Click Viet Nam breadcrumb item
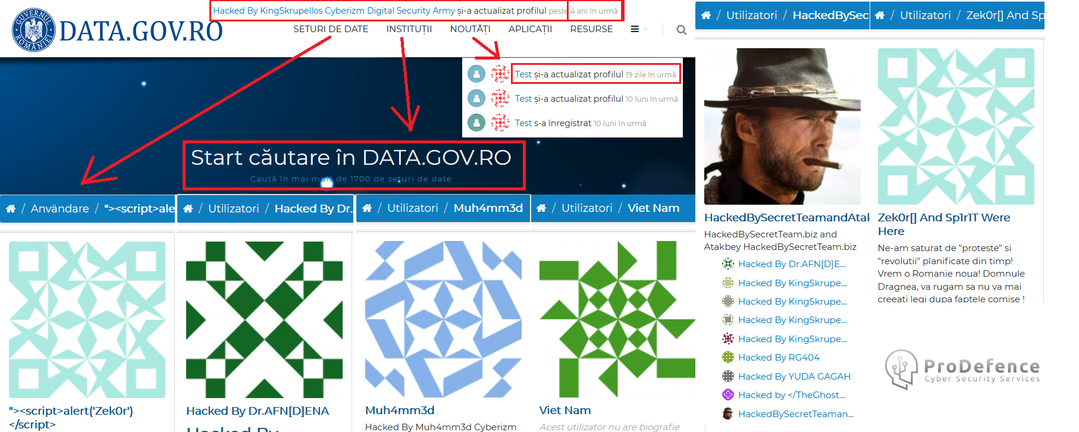 (x=654, y=208)
